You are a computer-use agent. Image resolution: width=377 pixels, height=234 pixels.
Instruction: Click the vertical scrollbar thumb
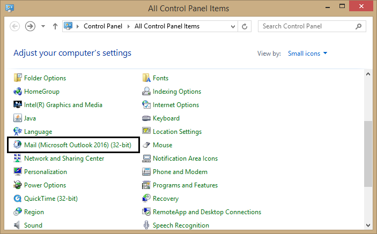click(x=368, y=154)
